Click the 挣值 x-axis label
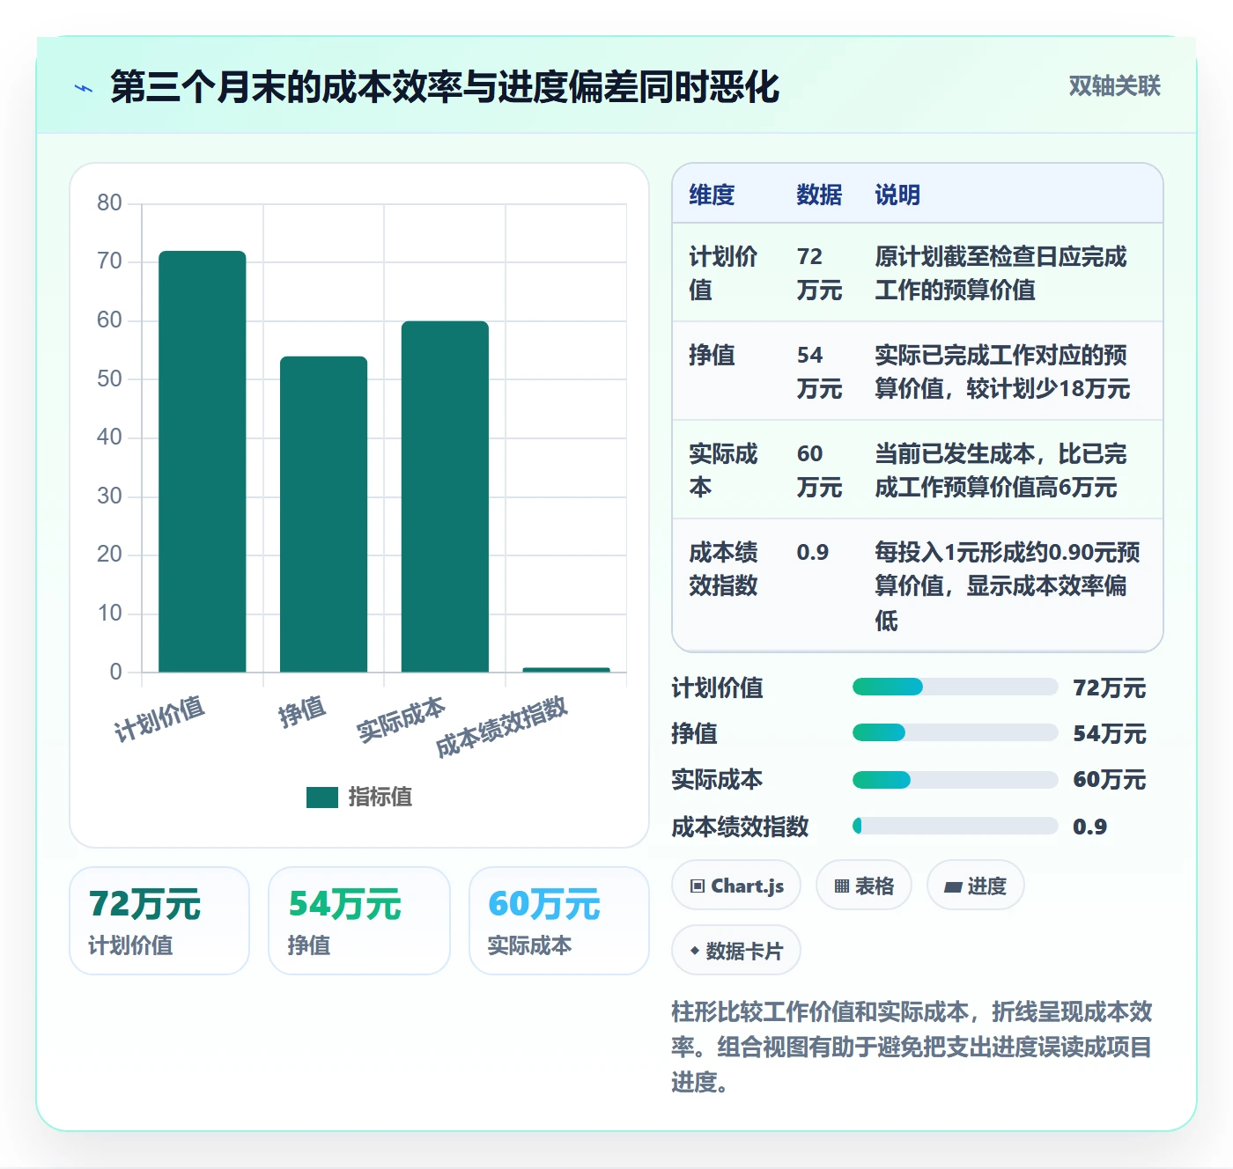 coord(302,710)
